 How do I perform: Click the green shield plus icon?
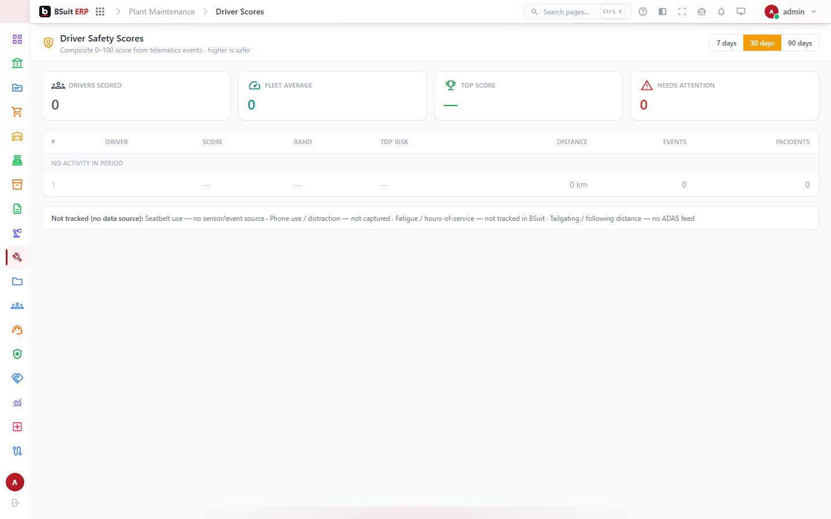(x=17, y=354)
